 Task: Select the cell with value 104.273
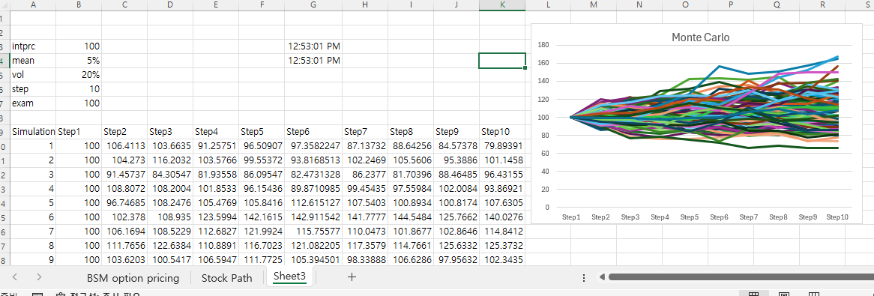pyautogui.click(x=124, y=160)
